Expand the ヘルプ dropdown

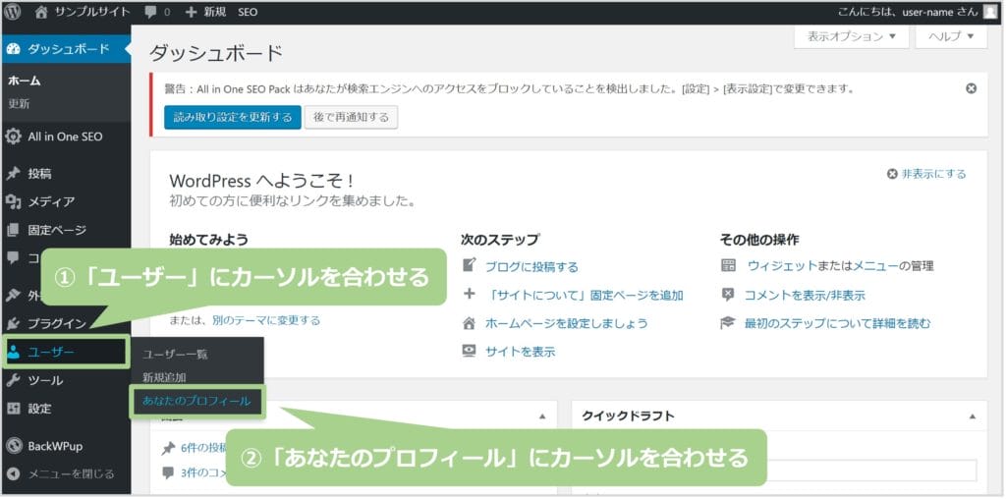click(x=951, y=36)
